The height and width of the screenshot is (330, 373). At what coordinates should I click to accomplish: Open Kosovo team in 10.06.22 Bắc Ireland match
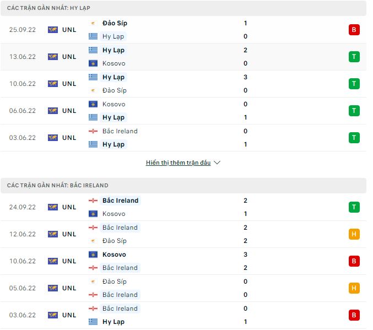[114, 255]
